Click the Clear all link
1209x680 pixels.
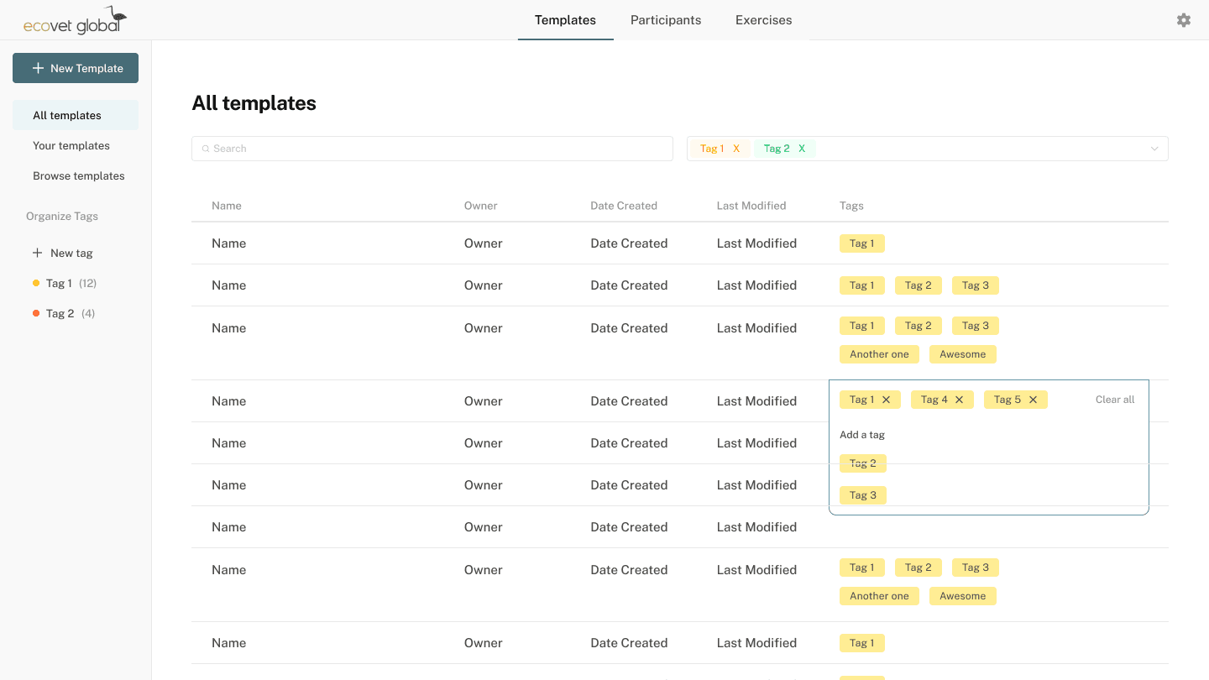(x=1115, y=400)
